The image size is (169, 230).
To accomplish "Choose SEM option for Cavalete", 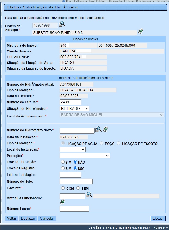I will click(x=78, y=188).
